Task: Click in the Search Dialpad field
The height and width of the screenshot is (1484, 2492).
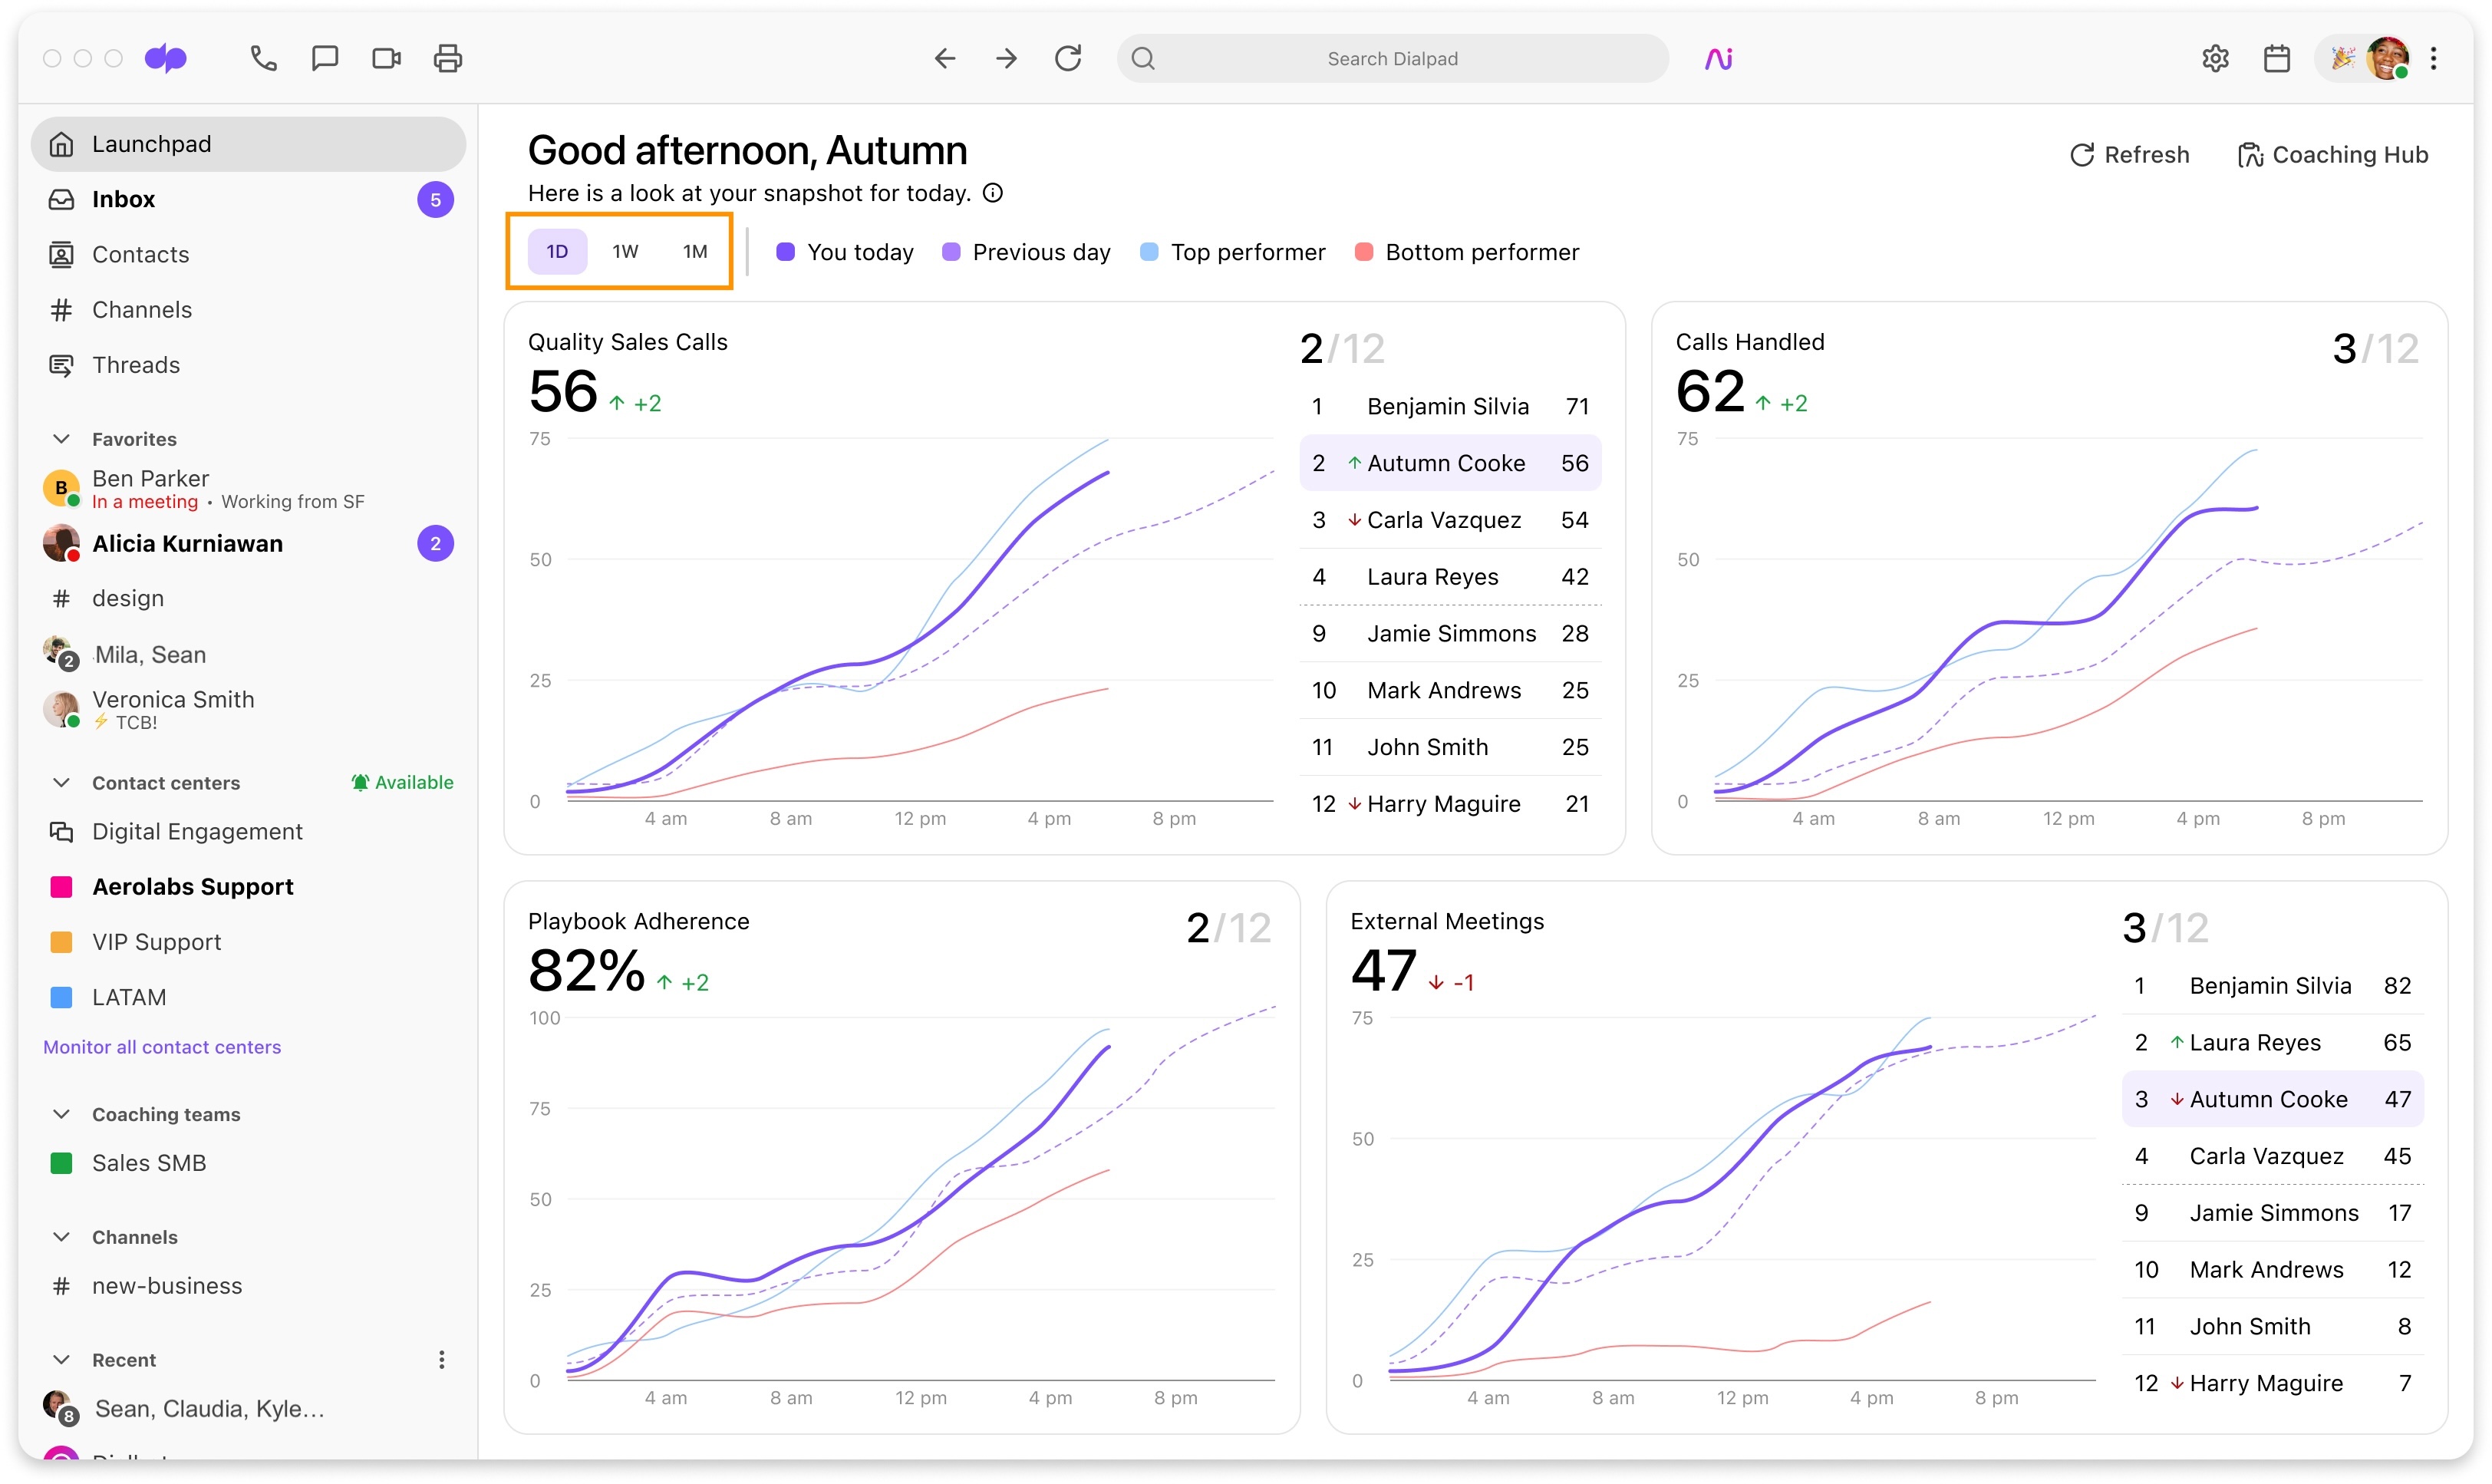Action: point(1393,59)
